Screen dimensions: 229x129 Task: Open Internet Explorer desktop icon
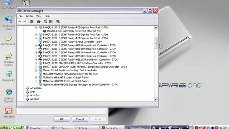click(9, 95)
